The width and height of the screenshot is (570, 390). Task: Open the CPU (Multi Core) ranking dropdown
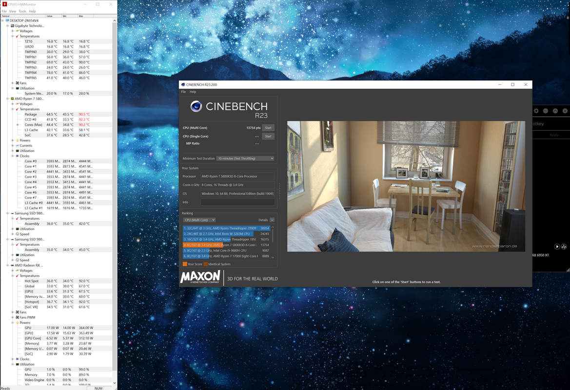(x=199, y=220)
